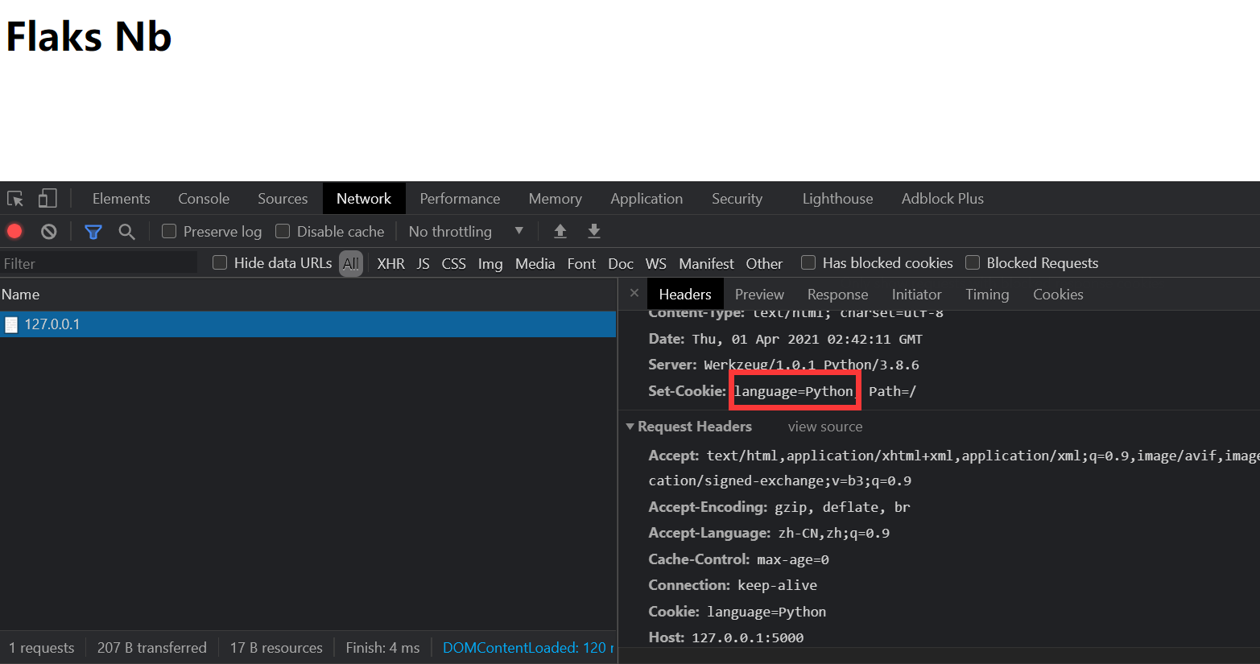Open the Performance panel tab
Screen dimensions: 1260x664
(x=460, y=199)
